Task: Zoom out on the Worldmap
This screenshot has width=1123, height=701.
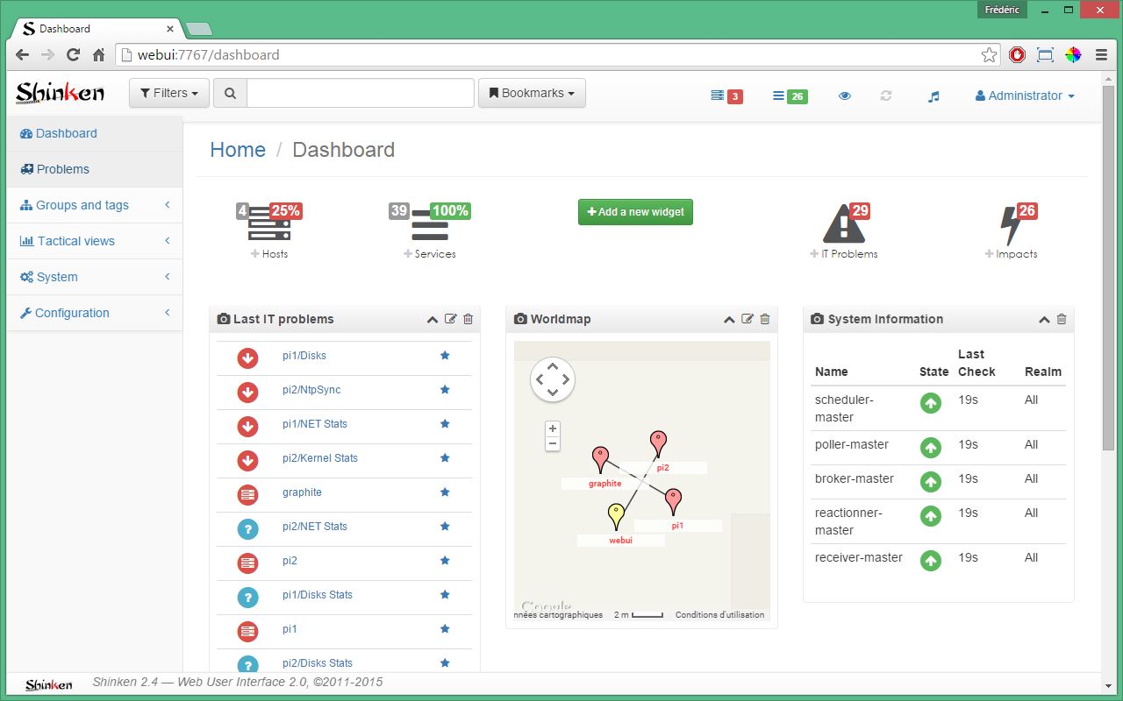Action: coord(553,443)
